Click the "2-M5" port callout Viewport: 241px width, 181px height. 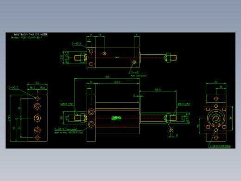[x=135, y=72]
